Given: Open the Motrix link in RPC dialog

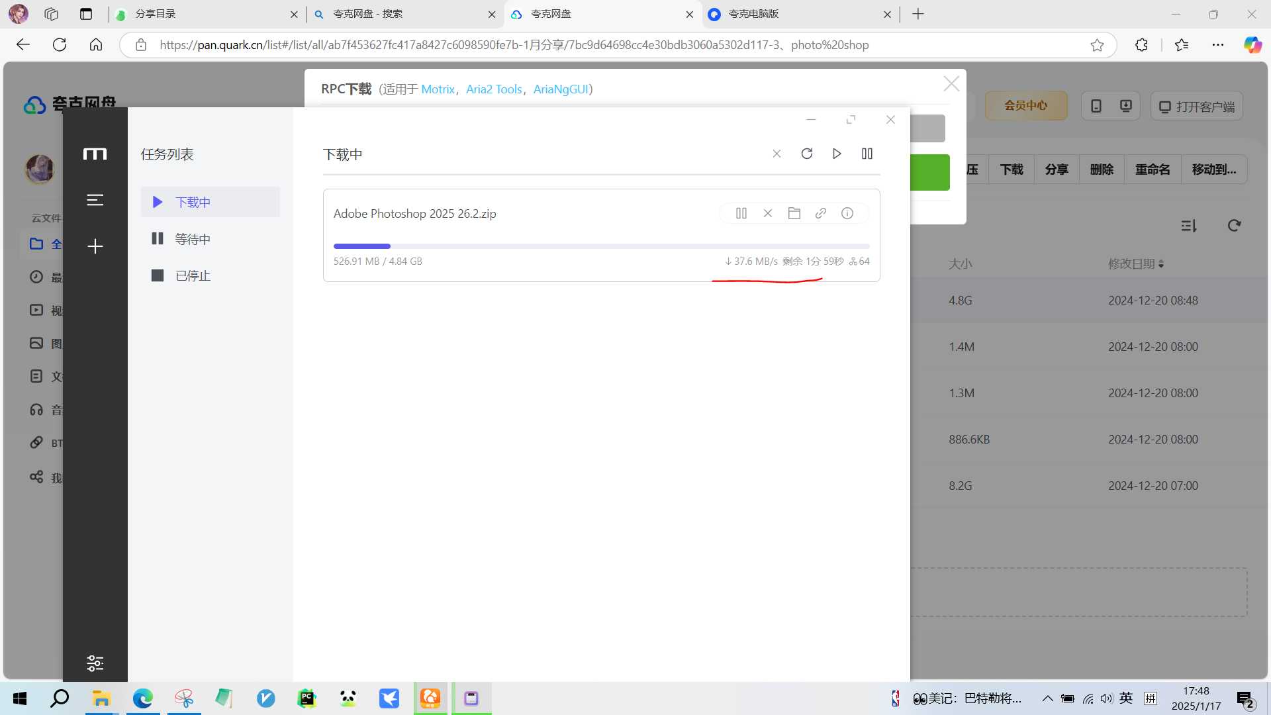Looking at the screenshot, I should [x=438, y=89].
